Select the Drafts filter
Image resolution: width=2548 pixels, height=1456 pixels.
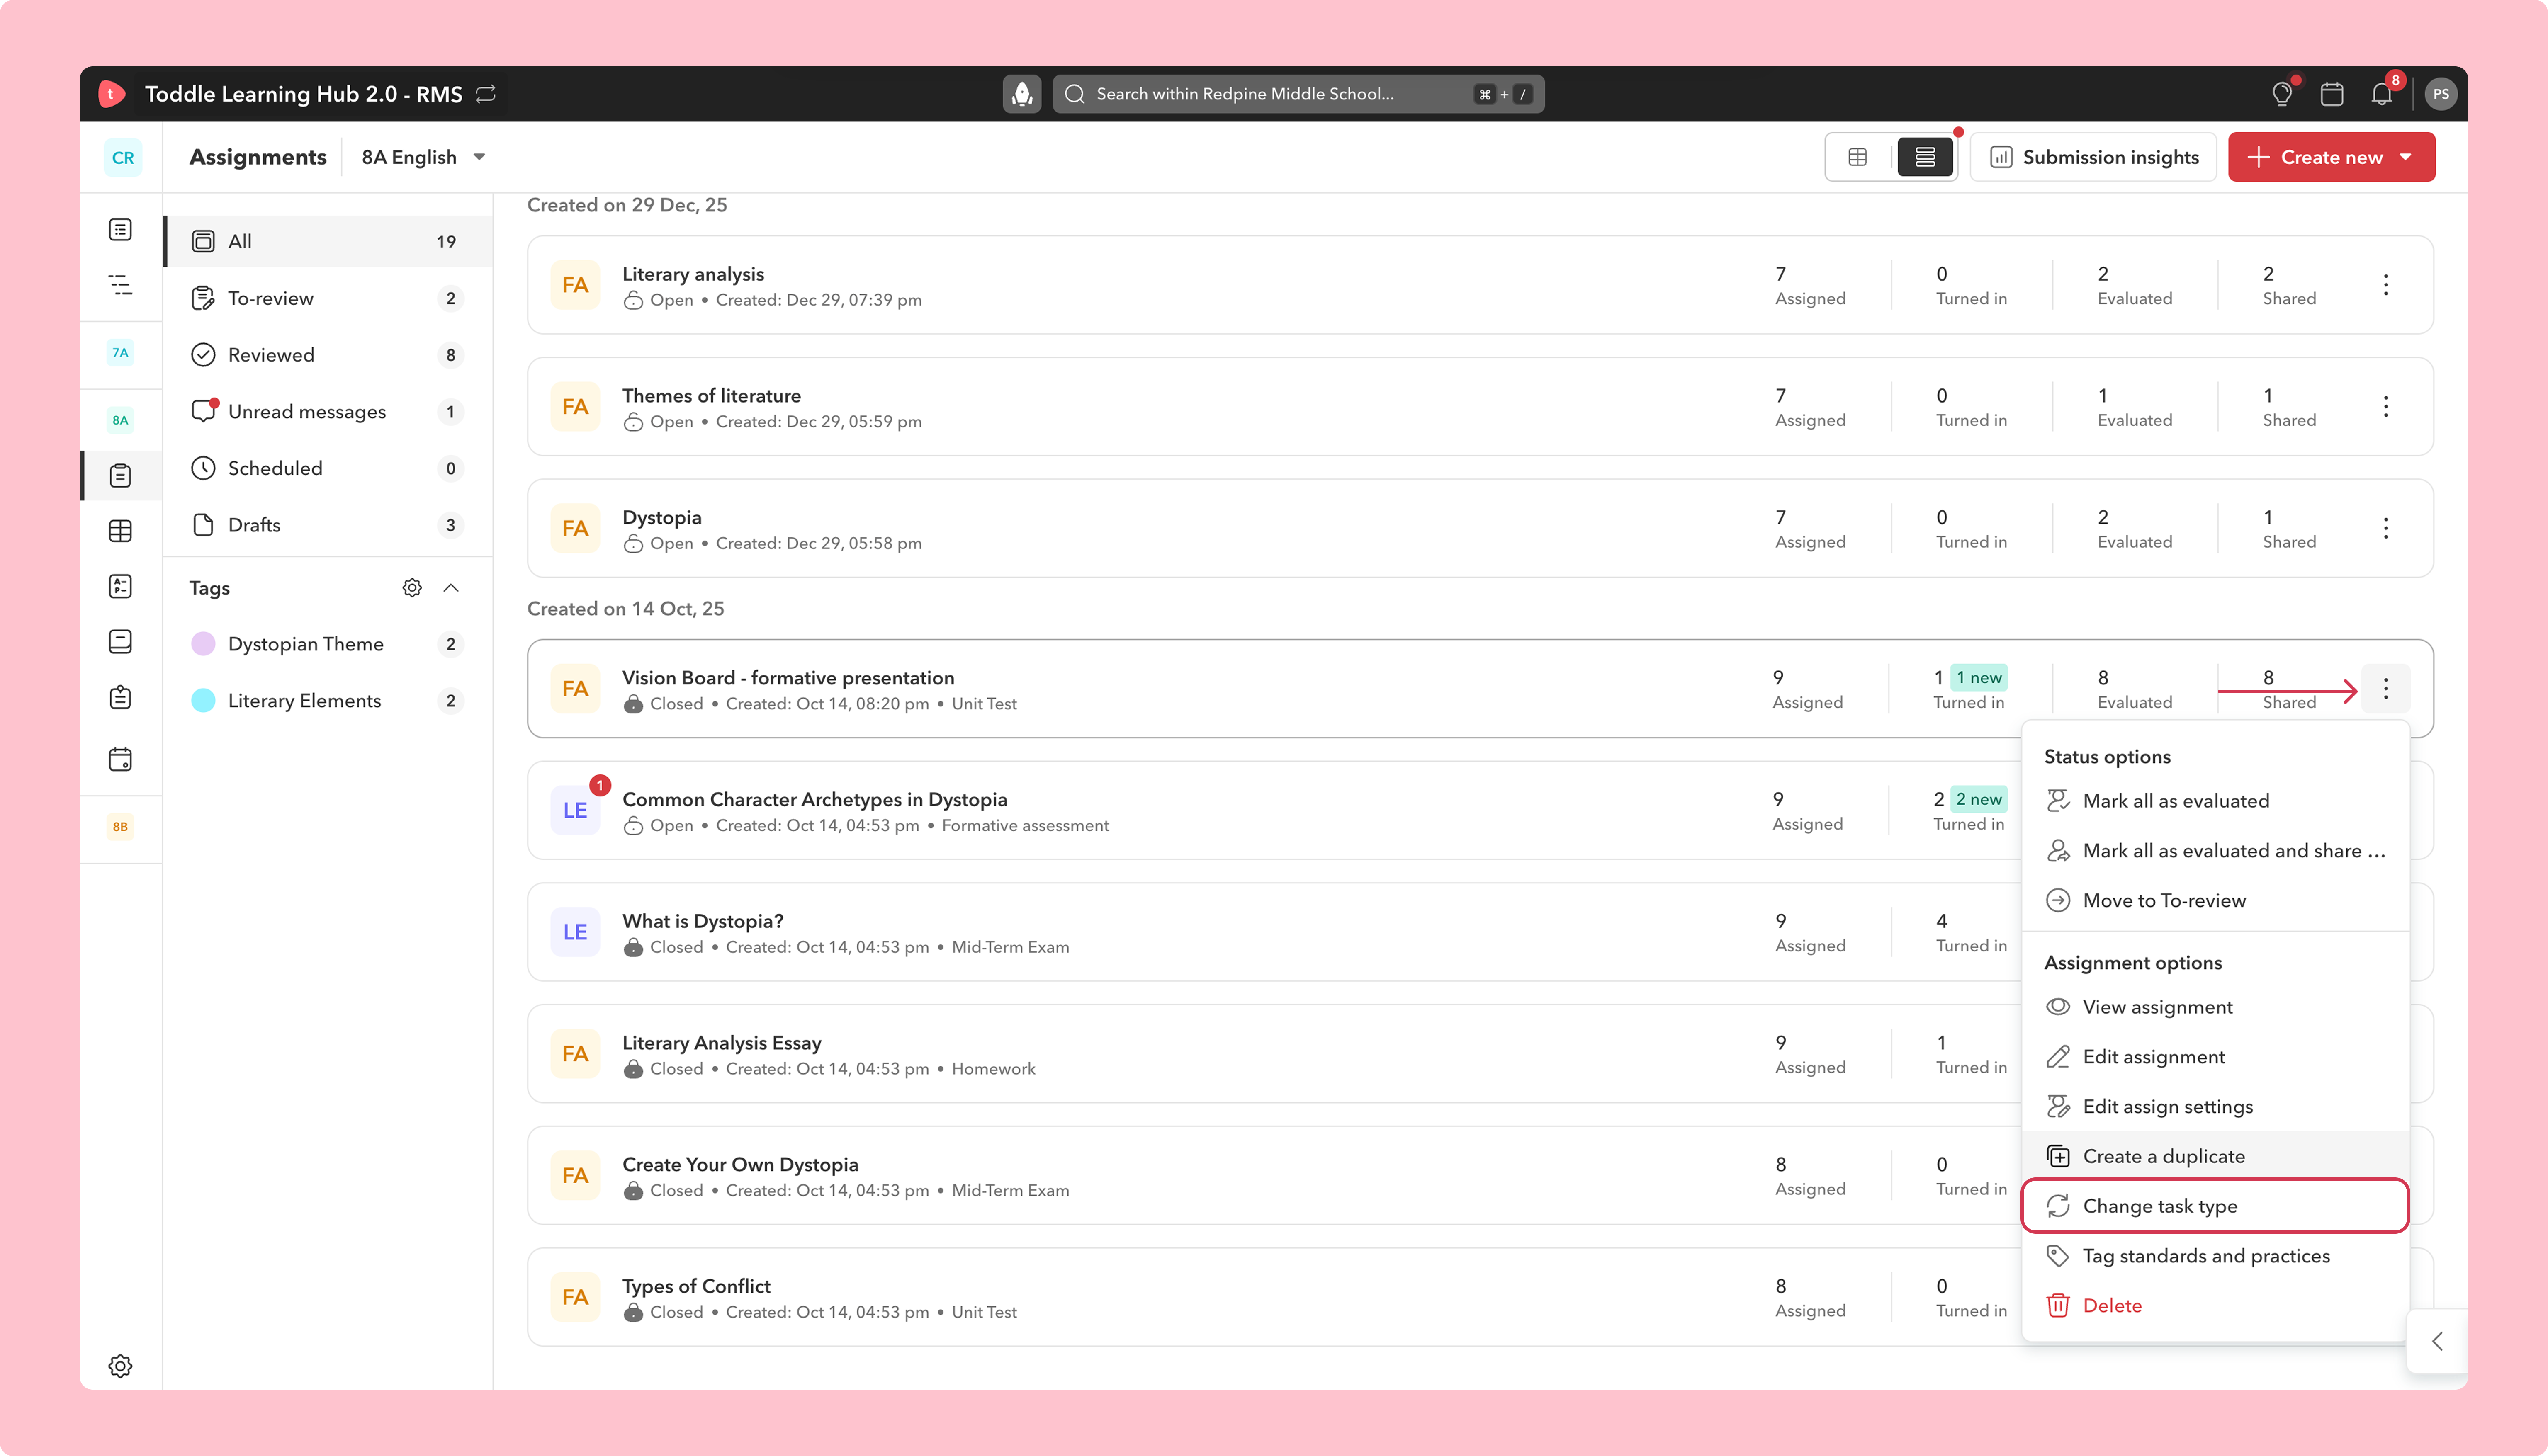329,525
